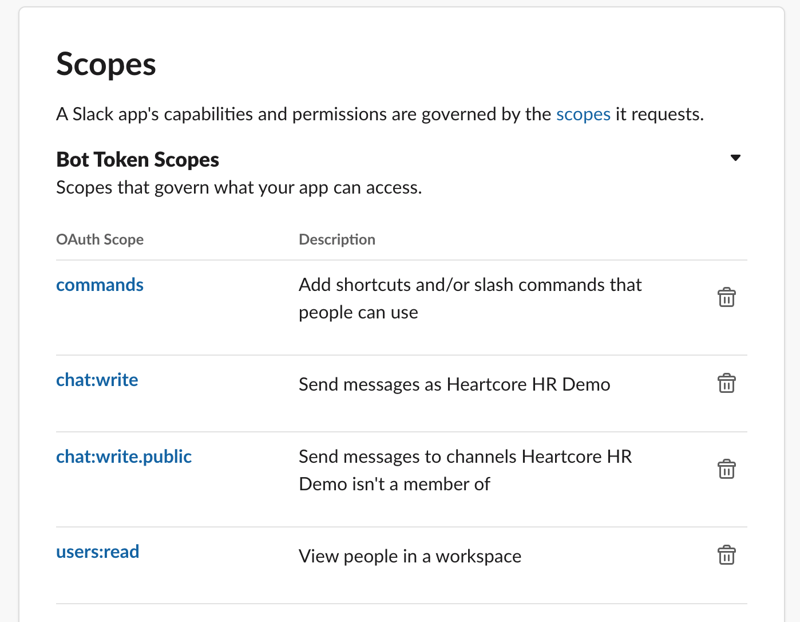The image size is (800, 622).
Task: Delete the users:read scope using trash icon
Action: click(x=726, y=555)
